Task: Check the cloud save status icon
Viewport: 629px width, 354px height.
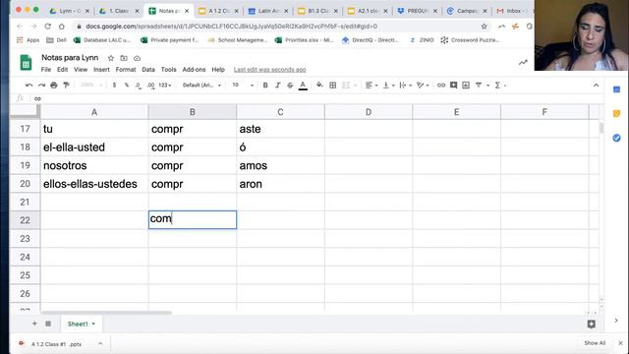Action: point(137,58)
